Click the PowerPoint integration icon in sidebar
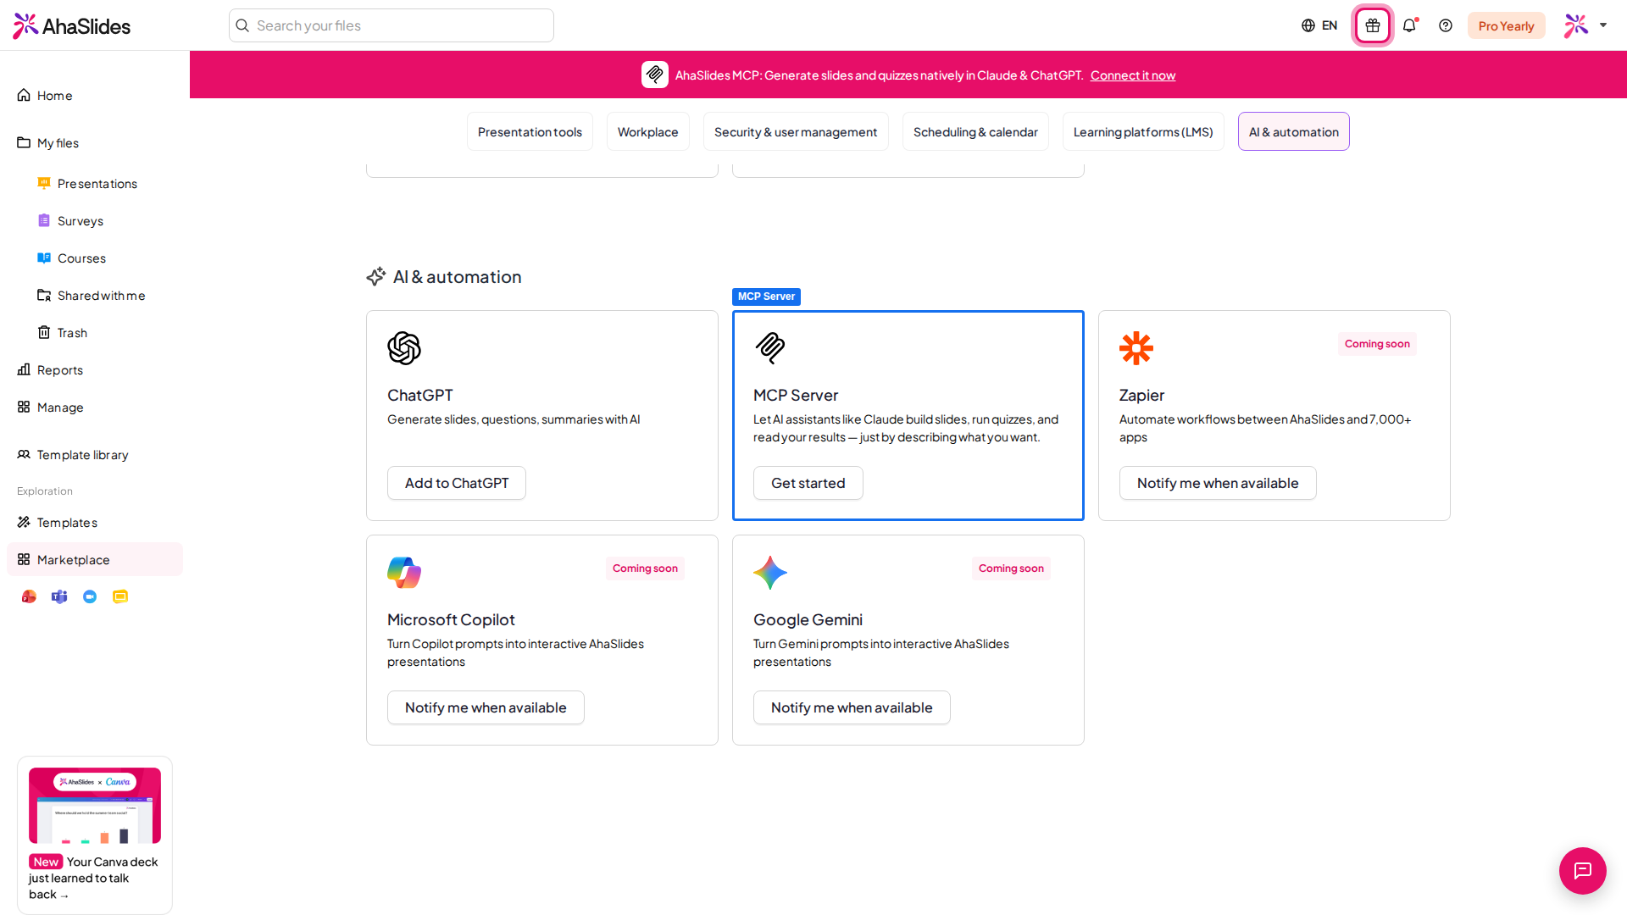The height and width of the screenshot is (915, 1627). [x=29, y=596]
